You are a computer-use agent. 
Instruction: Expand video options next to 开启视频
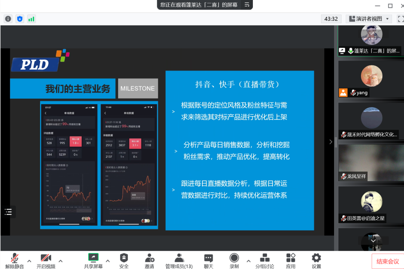tap(61, 261)
